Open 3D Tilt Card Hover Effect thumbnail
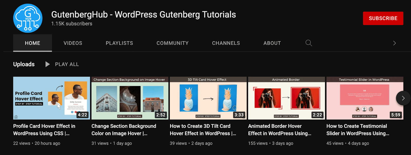Screen dimensions: 411x155 [x=208, y=98]
